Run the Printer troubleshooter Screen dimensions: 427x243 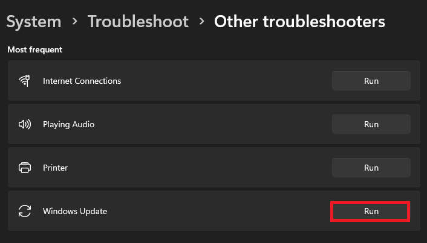371,168
